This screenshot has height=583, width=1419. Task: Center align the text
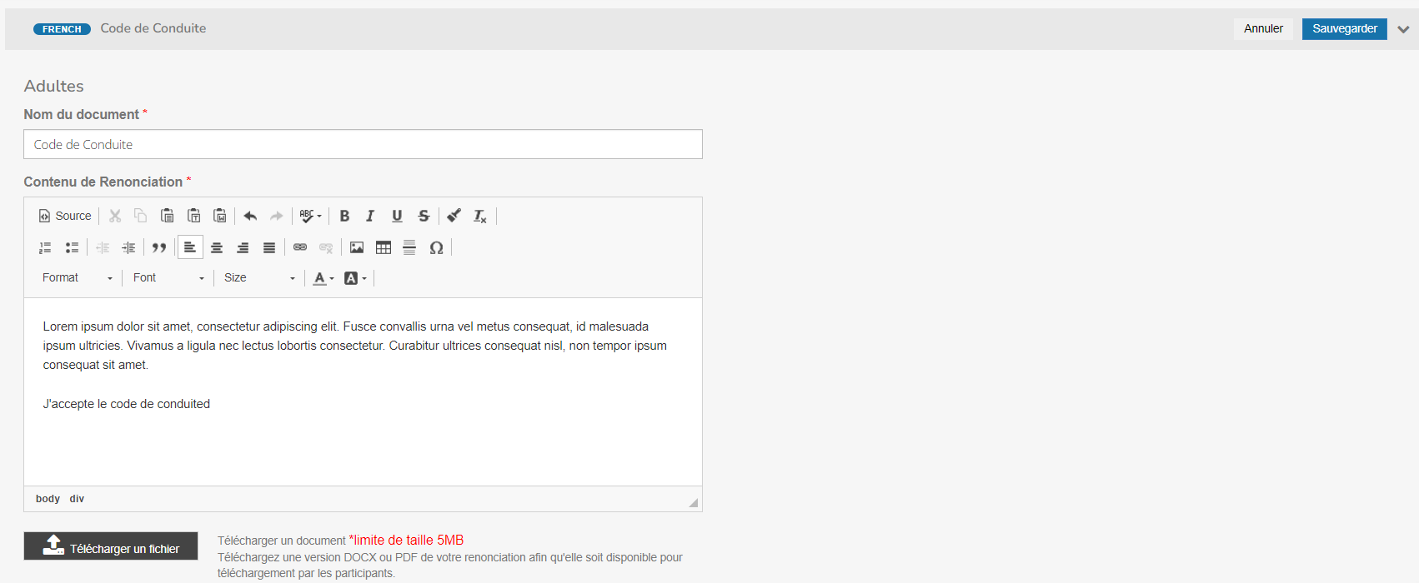[217, 247]
